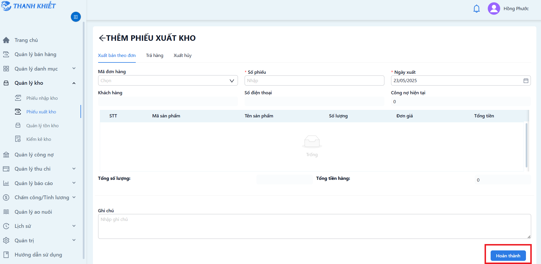Click back arrow beside page title
541x264 pixels.
[102, 38]
